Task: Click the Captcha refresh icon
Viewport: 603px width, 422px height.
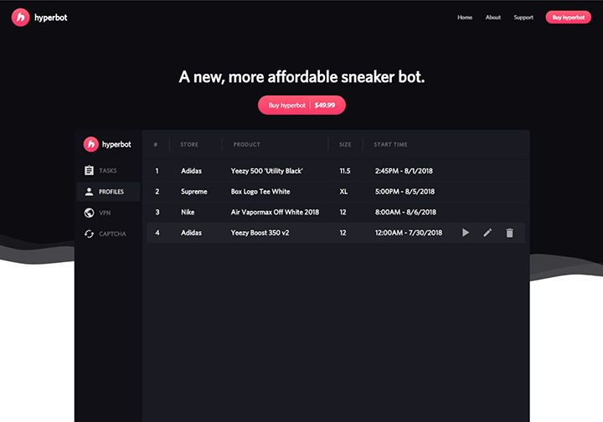Action: (89, 234)
